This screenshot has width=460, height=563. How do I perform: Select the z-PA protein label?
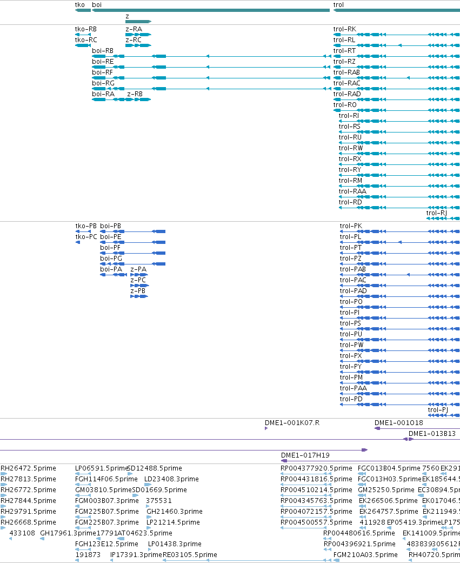pos(138,269)
